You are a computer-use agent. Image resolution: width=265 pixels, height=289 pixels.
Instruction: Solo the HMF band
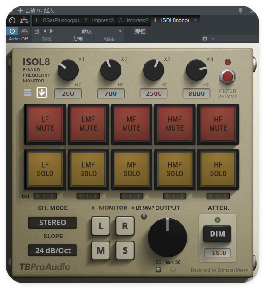point(175,169)
